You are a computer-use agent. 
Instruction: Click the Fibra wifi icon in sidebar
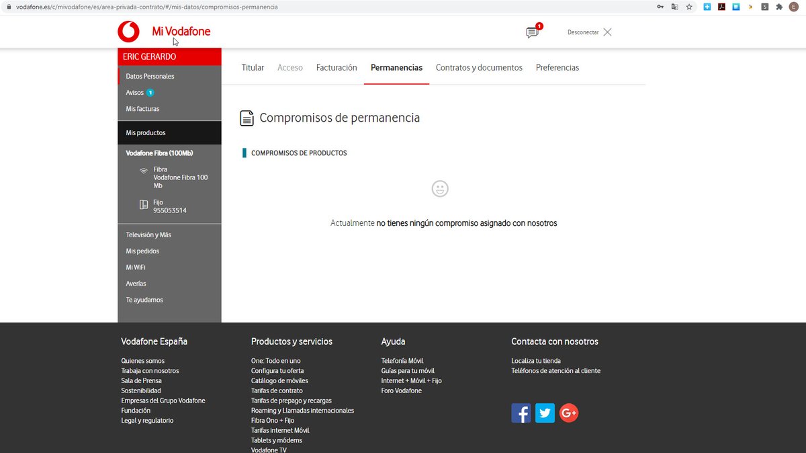click(x=144, y=171)
